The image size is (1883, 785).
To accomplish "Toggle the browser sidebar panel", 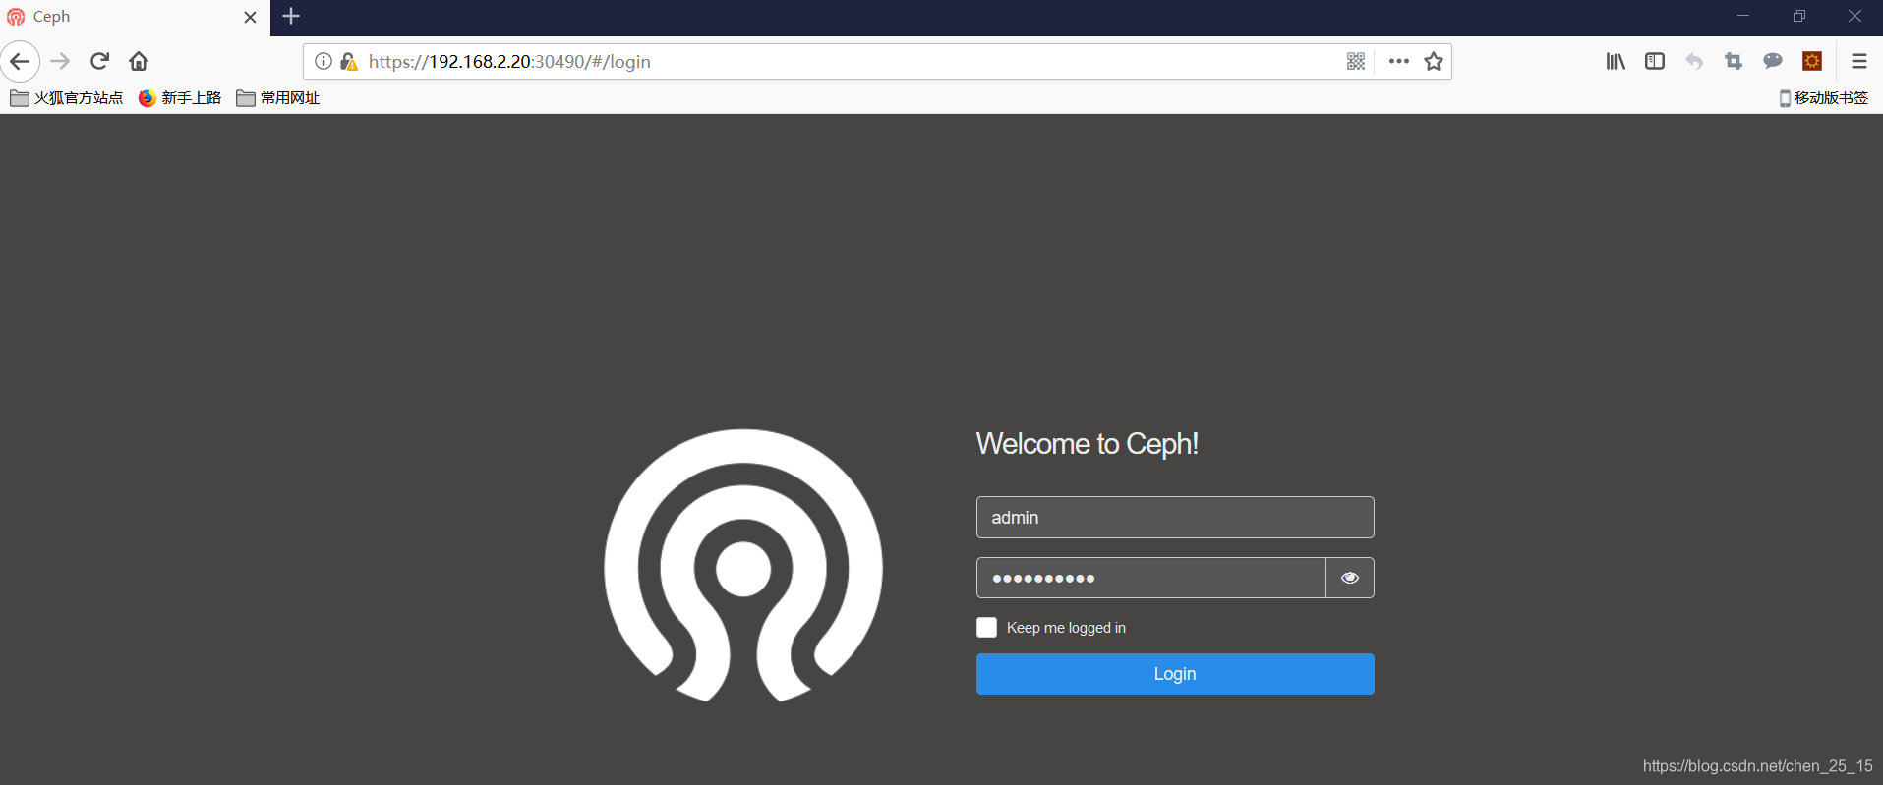I will (1655, 61).
